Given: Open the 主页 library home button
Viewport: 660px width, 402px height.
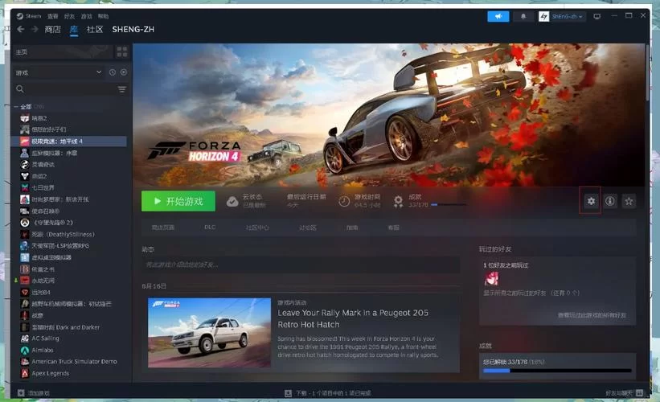Looking at the screenshot, I should click(x=63, y=51).
